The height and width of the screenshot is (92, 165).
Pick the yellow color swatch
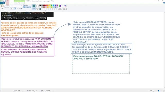tap(50, 5)
